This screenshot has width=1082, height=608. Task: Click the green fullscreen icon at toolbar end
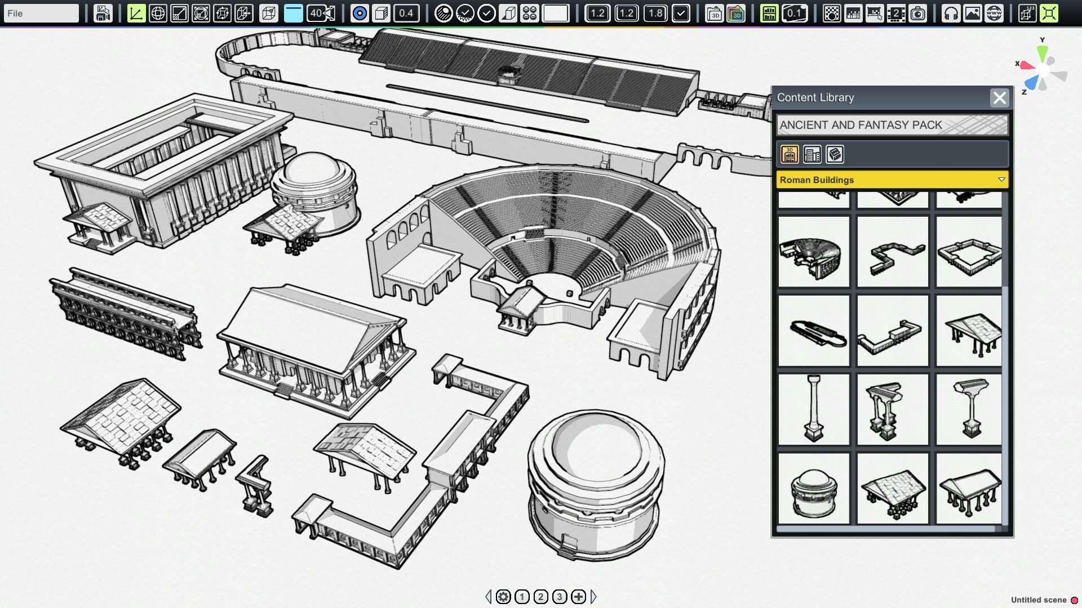tap(1050, 13)
